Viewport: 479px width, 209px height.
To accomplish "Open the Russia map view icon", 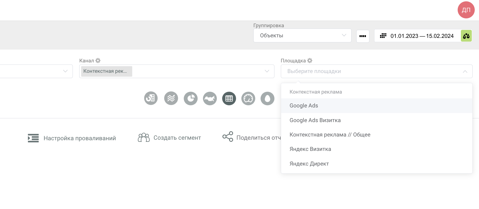I will [210, 98].
